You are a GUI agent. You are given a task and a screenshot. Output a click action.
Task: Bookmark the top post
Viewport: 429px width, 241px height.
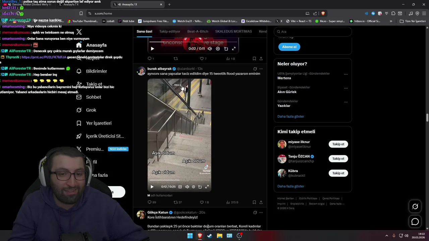pos(254,59)
